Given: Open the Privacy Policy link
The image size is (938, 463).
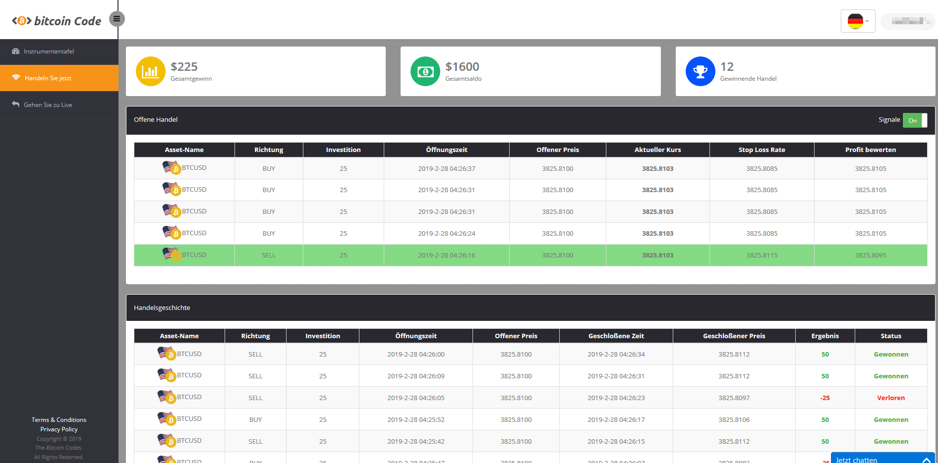Looking at the screenshot, I should click(x=59, y=429).
